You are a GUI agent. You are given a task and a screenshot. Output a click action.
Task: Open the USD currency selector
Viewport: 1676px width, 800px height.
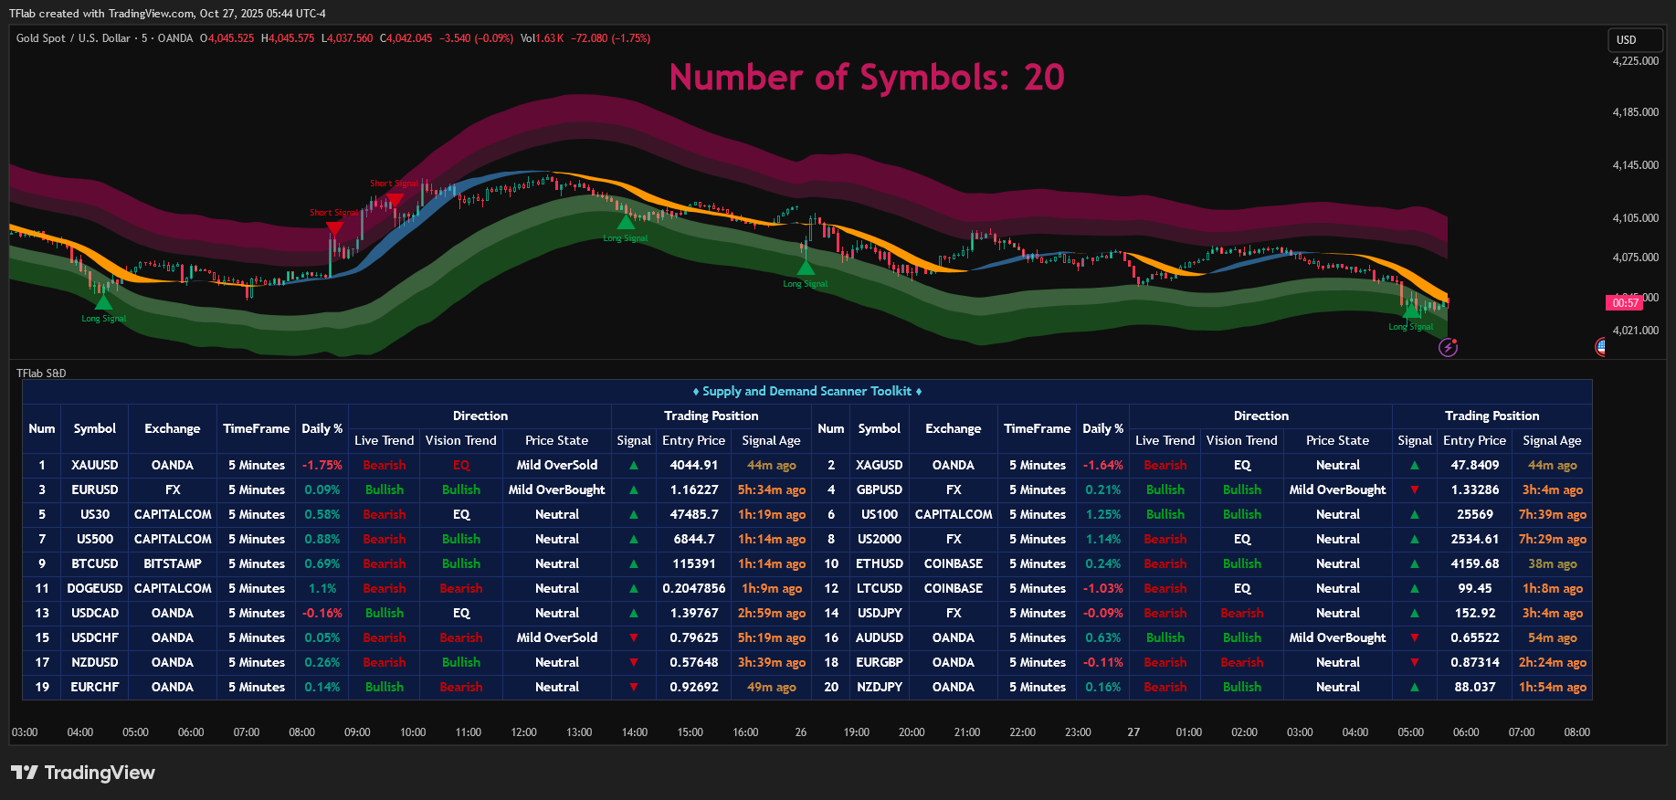[1636, 39]
